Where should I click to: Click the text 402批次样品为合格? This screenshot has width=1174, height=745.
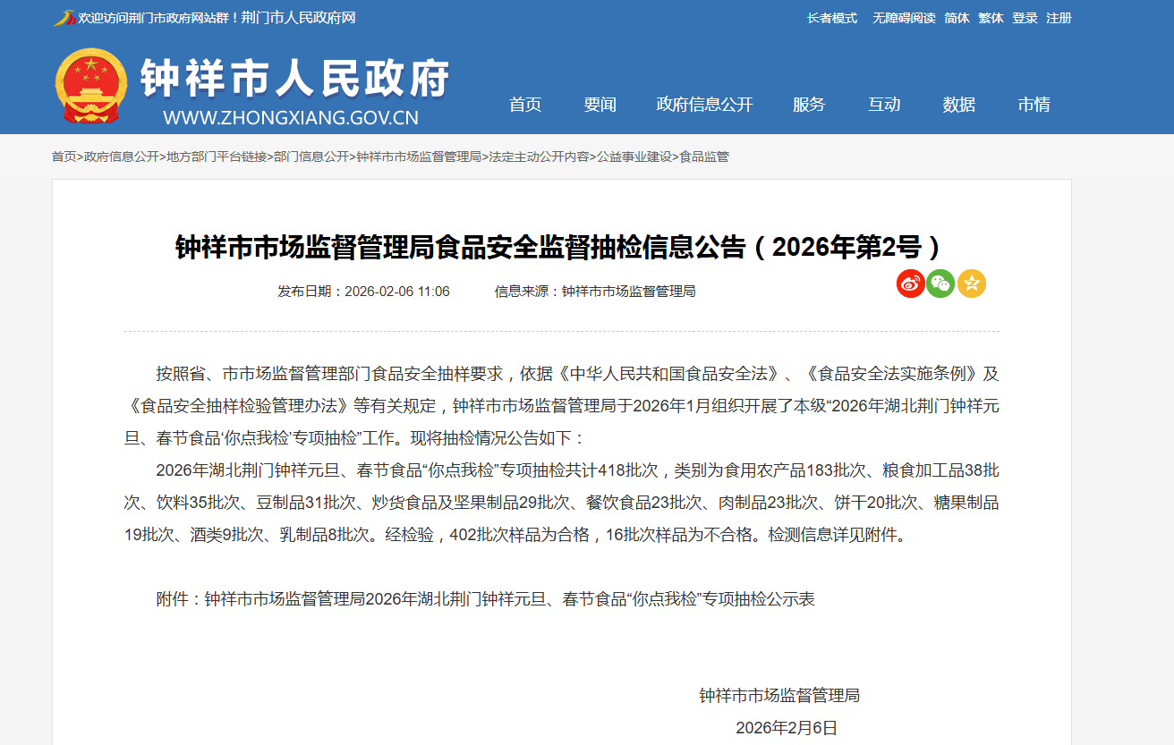pos(519,535)
